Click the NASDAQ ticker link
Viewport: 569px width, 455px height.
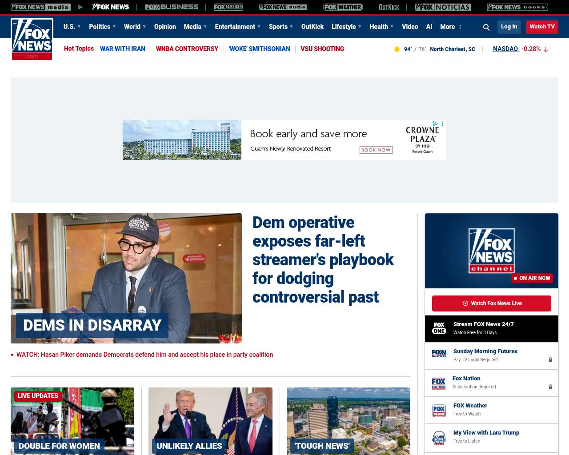coord(506,49)
